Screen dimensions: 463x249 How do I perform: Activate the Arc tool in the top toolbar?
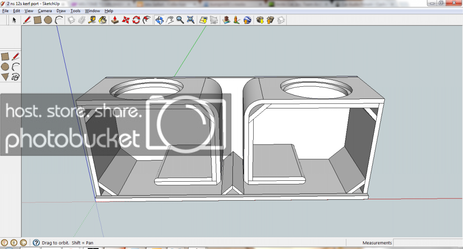coord(59,20)
